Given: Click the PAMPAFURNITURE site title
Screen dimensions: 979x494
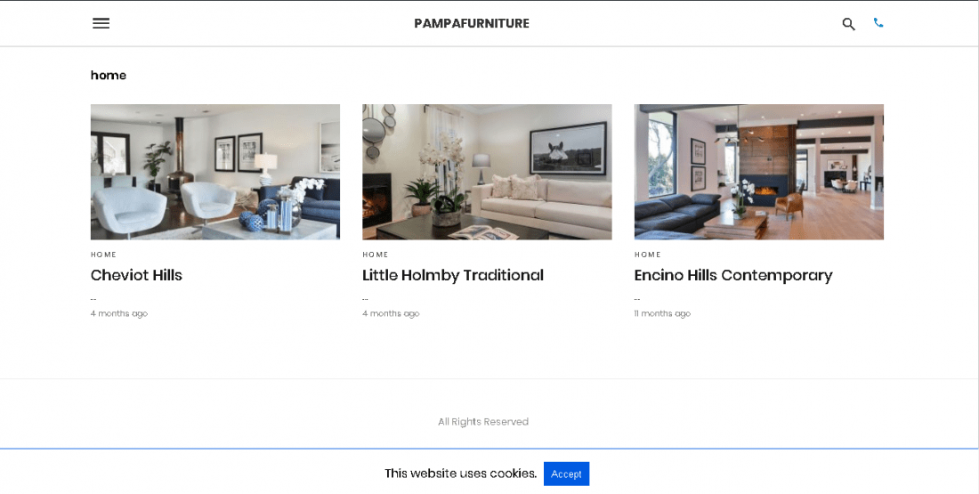Looking at the screenshot, I should [472, 23].
